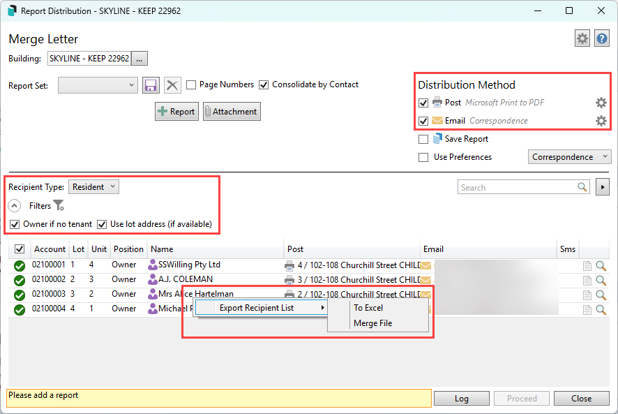Open Email distribution settings gear
Image resolution: width=618 pixels, height=414 pixels.
click(x=601, y=121)
